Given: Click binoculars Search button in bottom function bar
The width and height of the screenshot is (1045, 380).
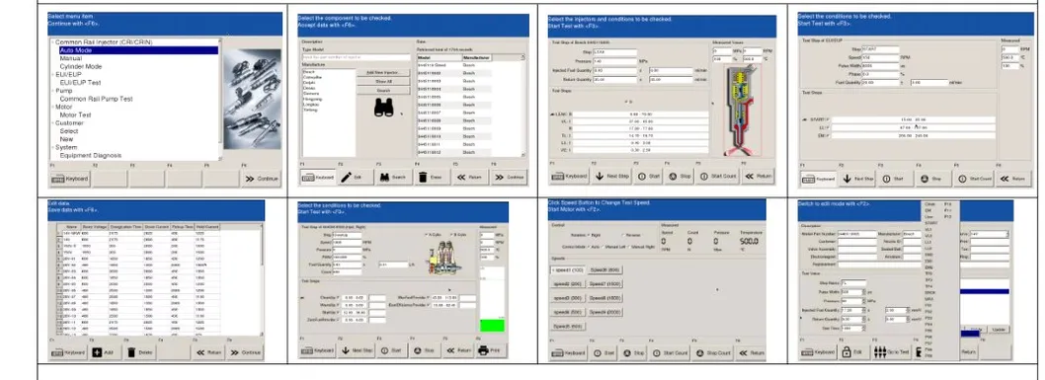Looking at the screenshot, I should coord(394,177).
